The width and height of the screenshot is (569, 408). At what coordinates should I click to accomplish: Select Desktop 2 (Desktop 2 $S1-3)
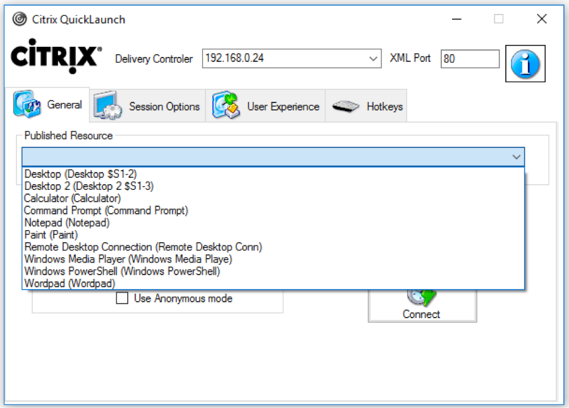point(273,186)
